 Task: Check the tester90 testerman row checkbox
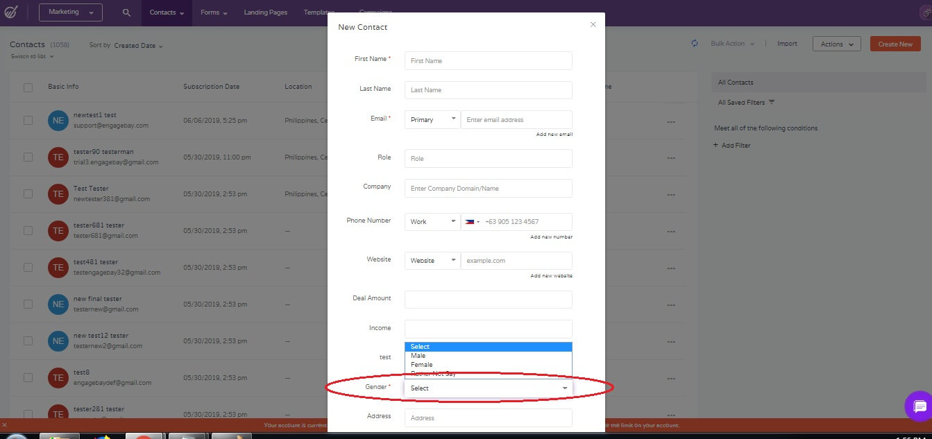pyautogui.click(x=28, y=157)
